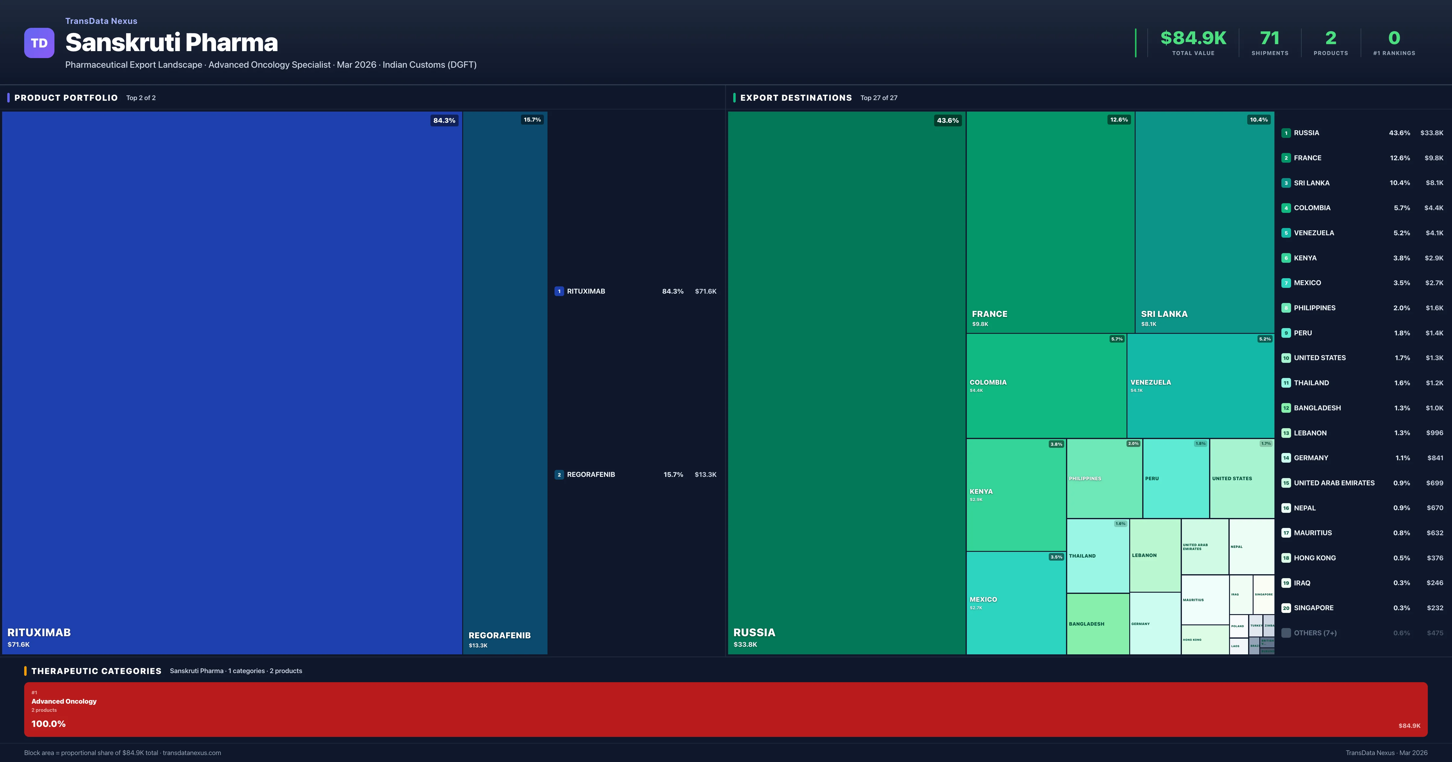Click the TD purple logo icon
Viewport: 1452px width, 762px height.
coord(39,43)
